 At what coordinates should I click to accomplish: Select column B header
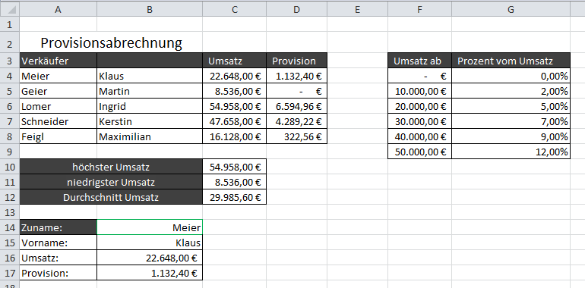150,10
